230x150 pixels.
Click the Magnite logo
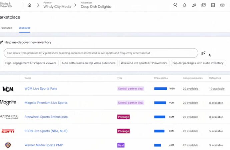coord(8,102)
